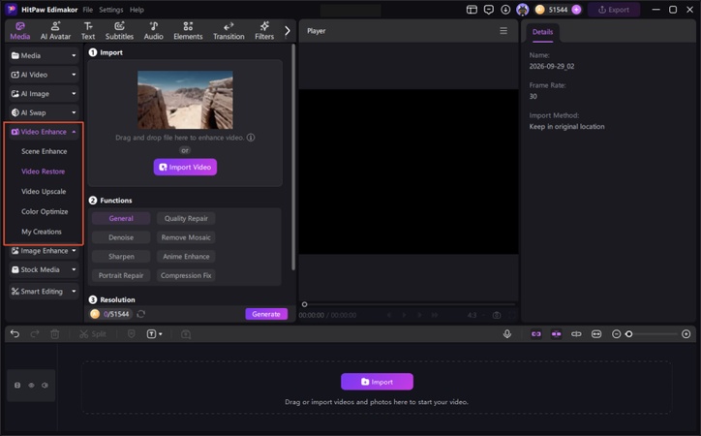Select the Anime Enhance function
The width and height of the screenshot is (701, 436).
[x=186, y=257]
